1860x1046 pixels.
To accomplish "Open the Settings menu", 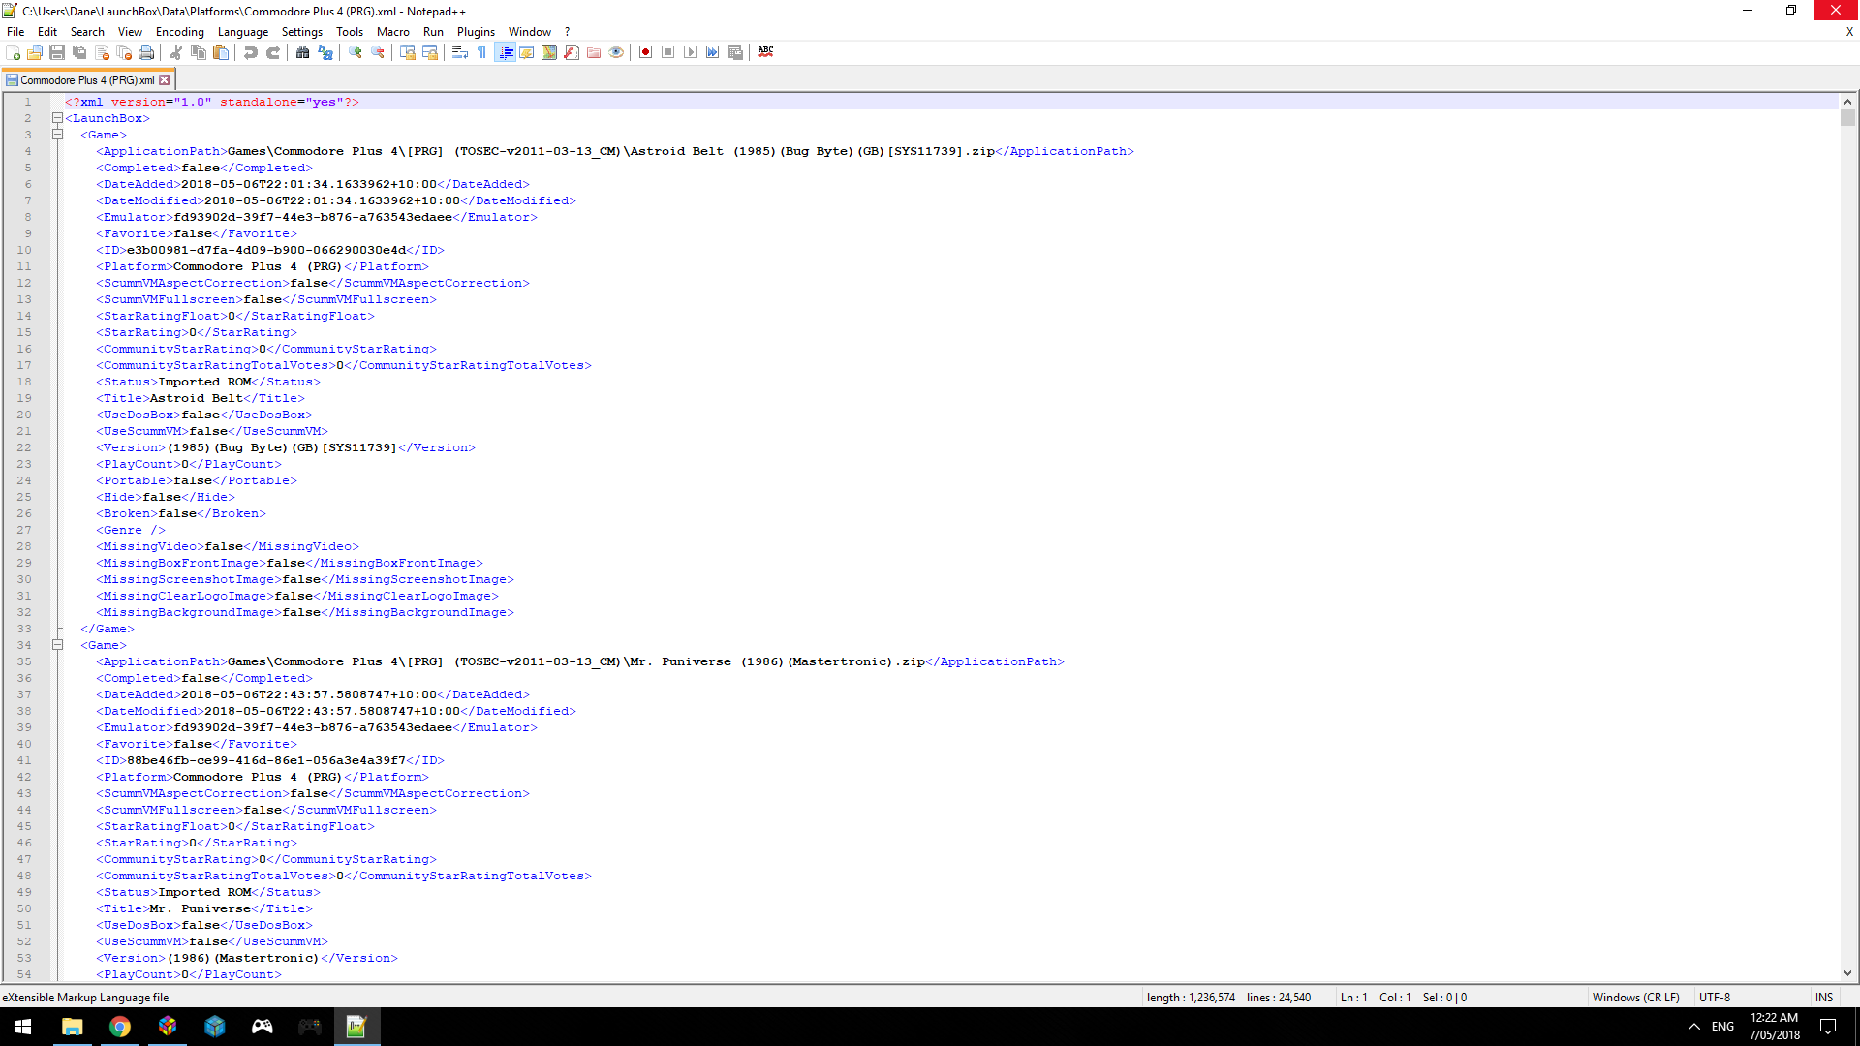I will click(302, 32).
